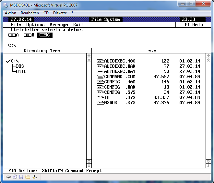Click file list scroll down arrow
214x183 pixels.
click(208, 166)
